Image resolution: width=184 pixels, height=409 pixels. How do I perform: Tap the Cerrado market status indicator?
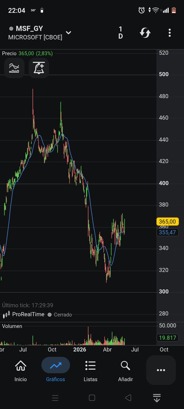(60, 315)
